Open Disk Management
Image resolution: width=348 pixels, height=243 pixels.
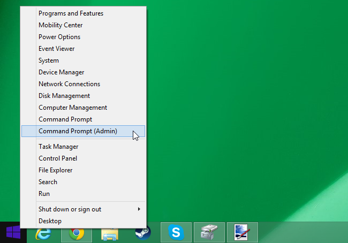pyautogui.click(x=83, y=96)
